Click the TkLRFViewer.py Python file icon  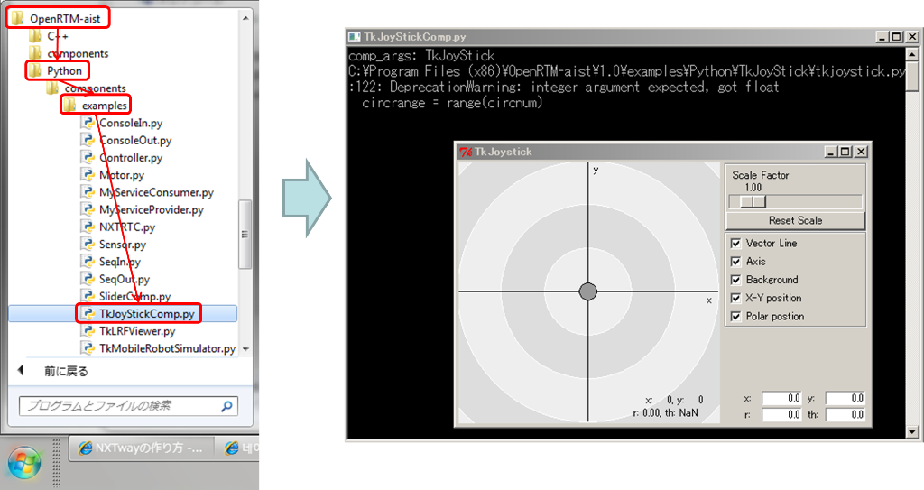[88, 331]
